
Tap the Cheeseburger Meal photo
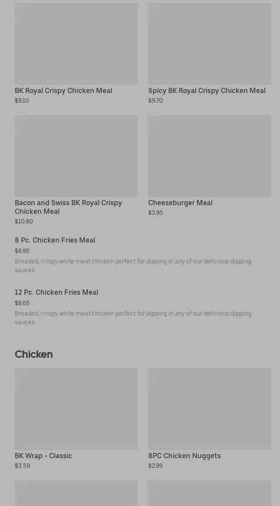[x=210, y=156]
